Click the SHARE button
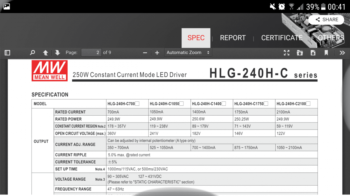Viewport: 350px width, 196px height. point(327,19)
